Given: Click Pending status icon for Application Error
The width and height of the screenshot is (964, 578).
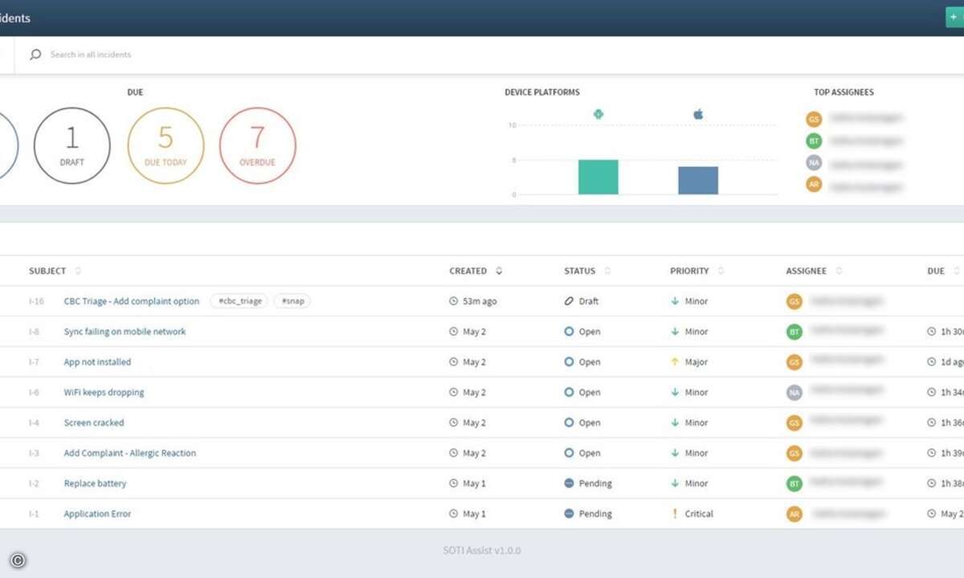Looking at the screenshot, I should [570, 514].
